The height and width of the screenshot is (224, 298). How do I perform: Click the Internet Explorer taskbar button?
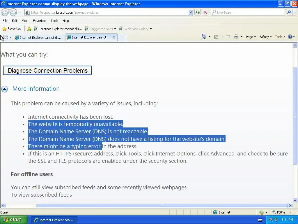tap(54, 220)
